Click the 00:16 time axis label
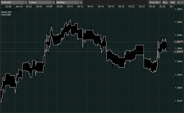 point(101,6)
